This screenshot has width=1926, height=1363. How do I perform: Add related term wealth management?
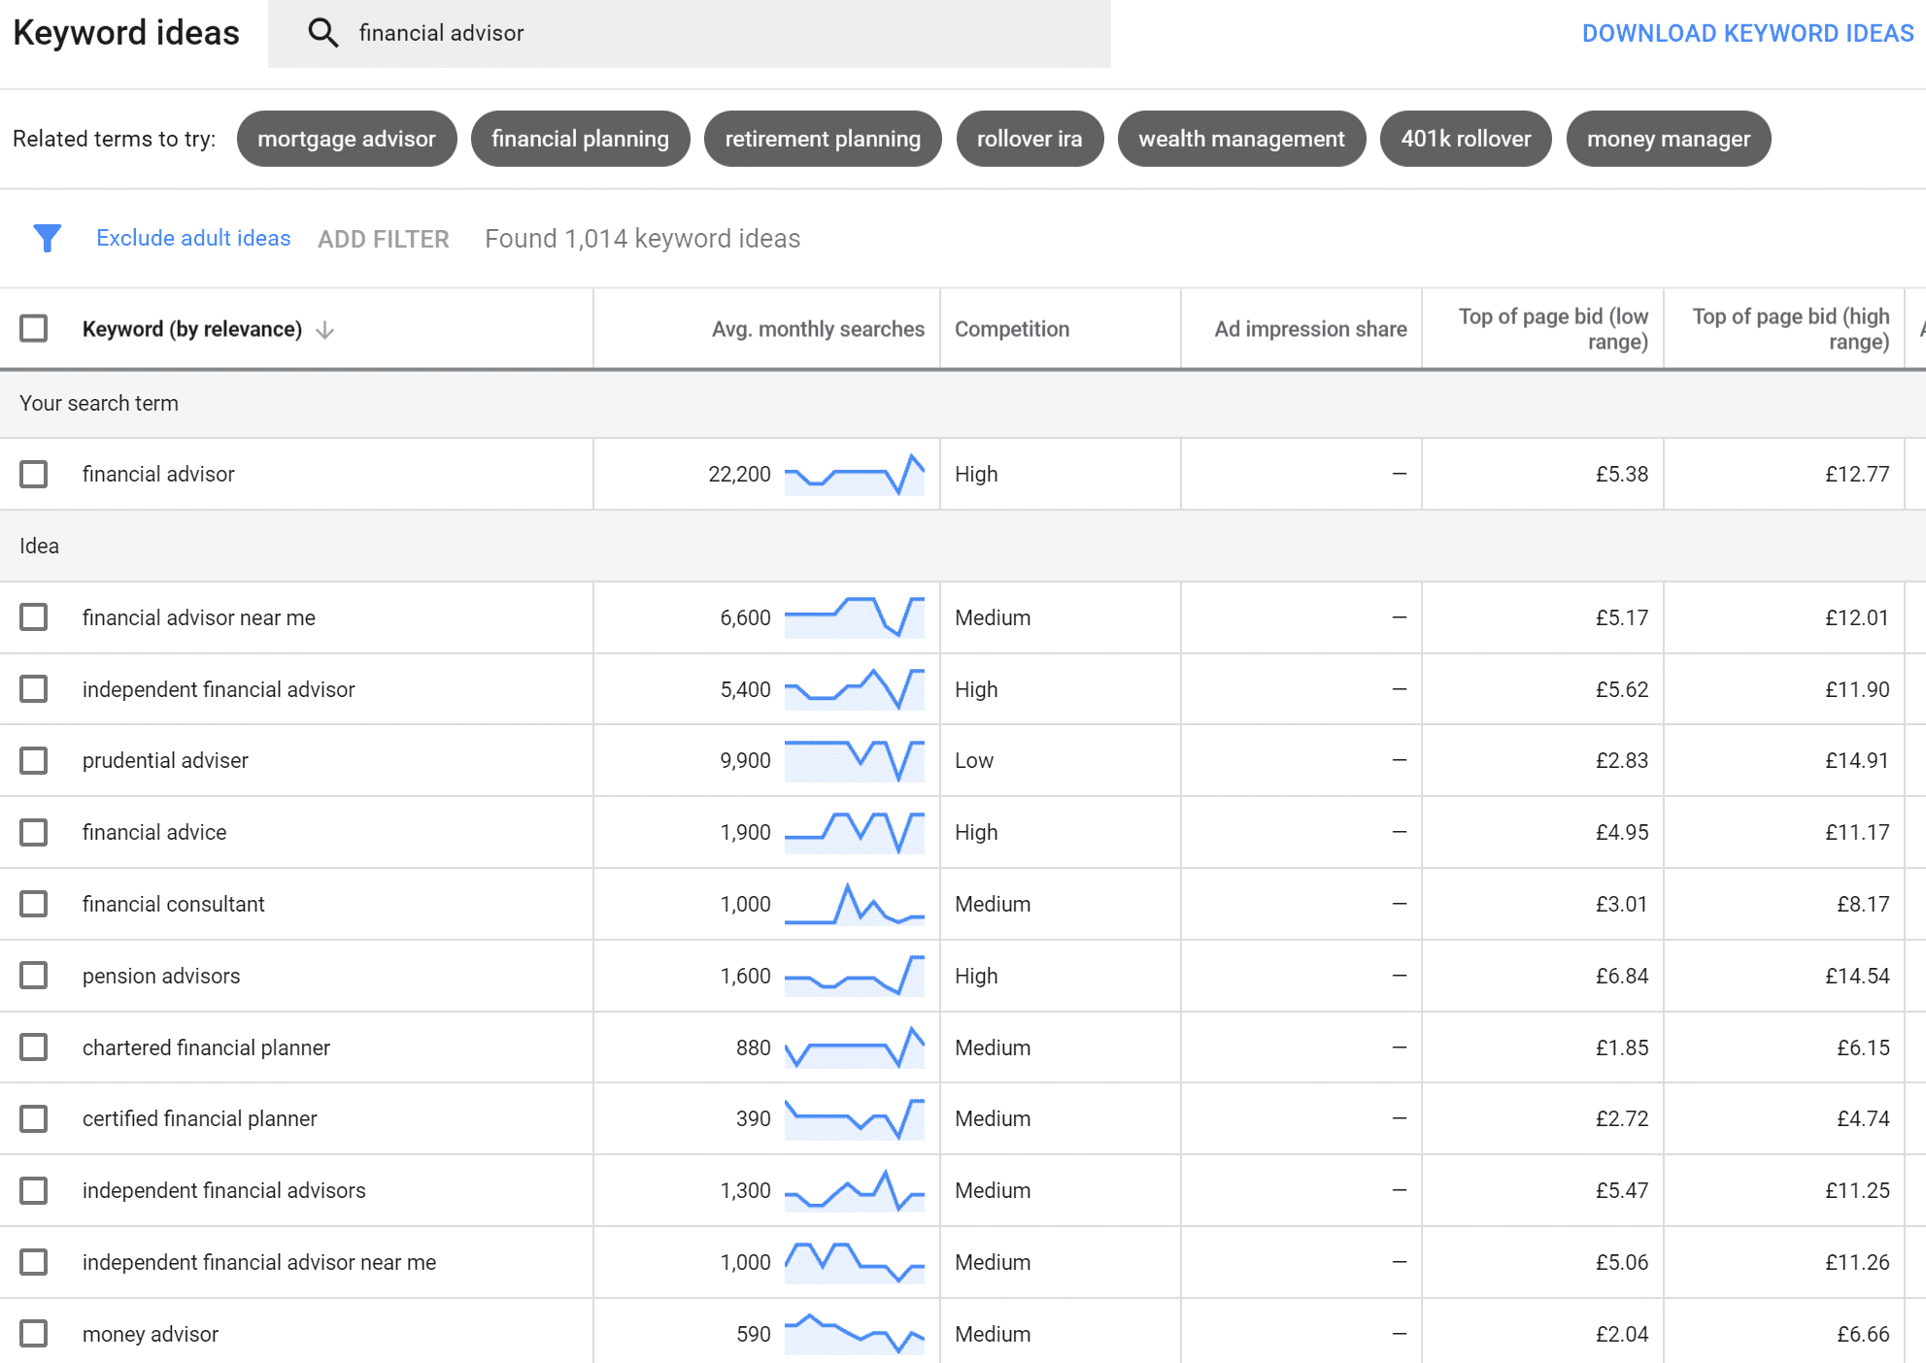[1240, 139]
